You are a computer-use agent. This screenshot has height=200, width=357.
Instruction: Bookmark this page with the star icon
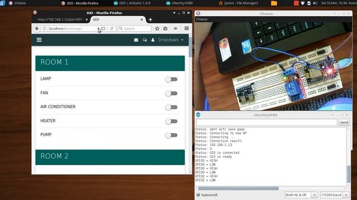[157, 28]
